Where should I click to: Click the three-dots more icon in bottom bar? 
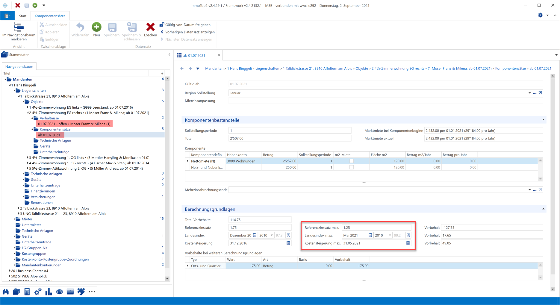92,292
